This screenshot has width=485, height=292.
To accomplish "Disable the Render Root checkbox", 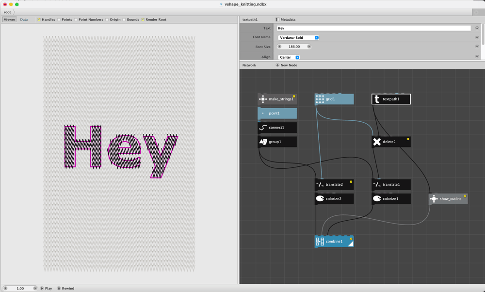I will (x=143, y=19).
